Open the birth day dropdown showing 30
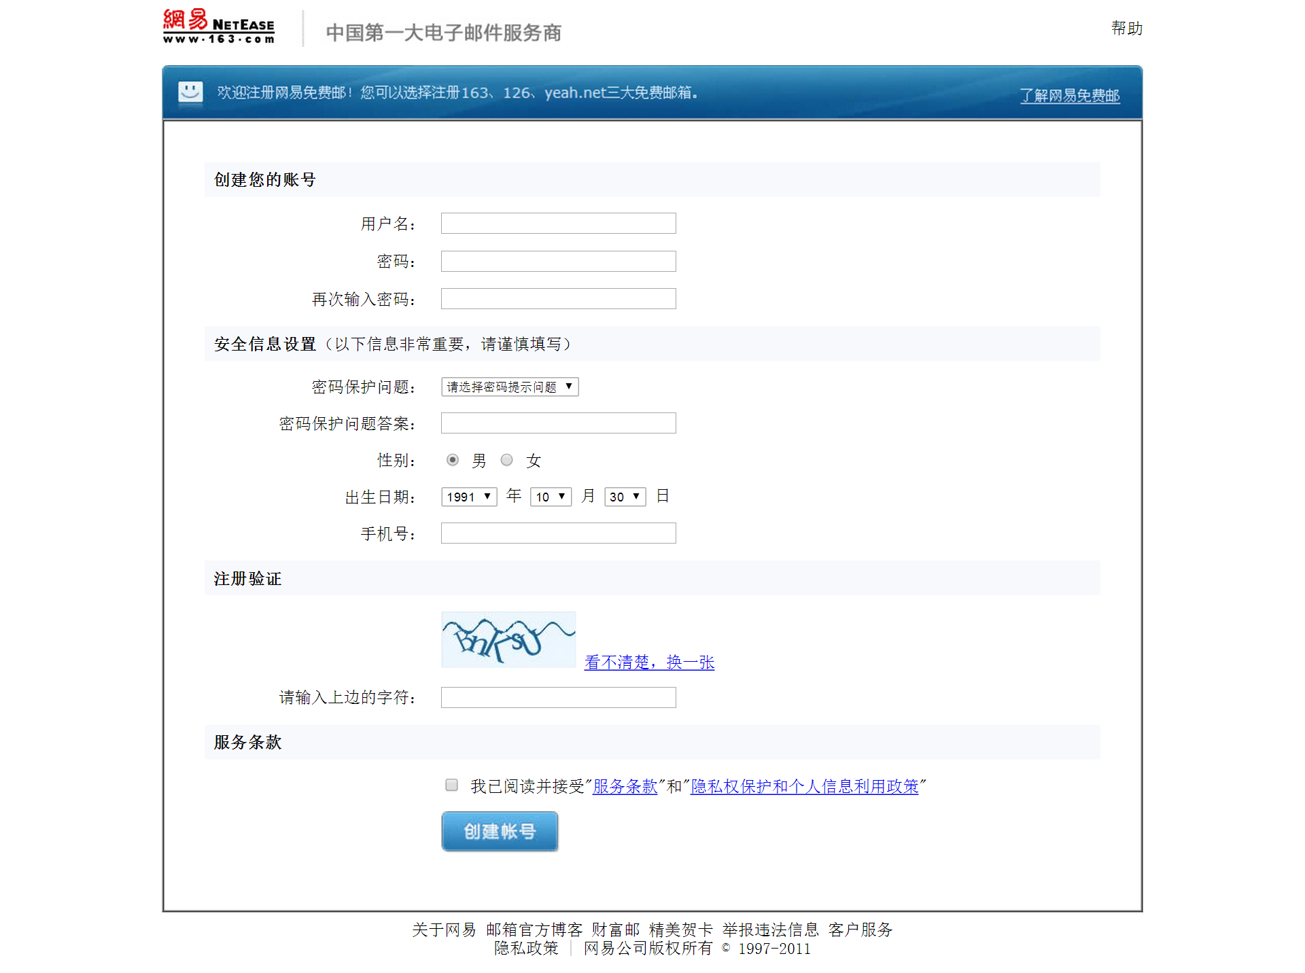This screenshot has height=973, width=1305. [625, 497]
